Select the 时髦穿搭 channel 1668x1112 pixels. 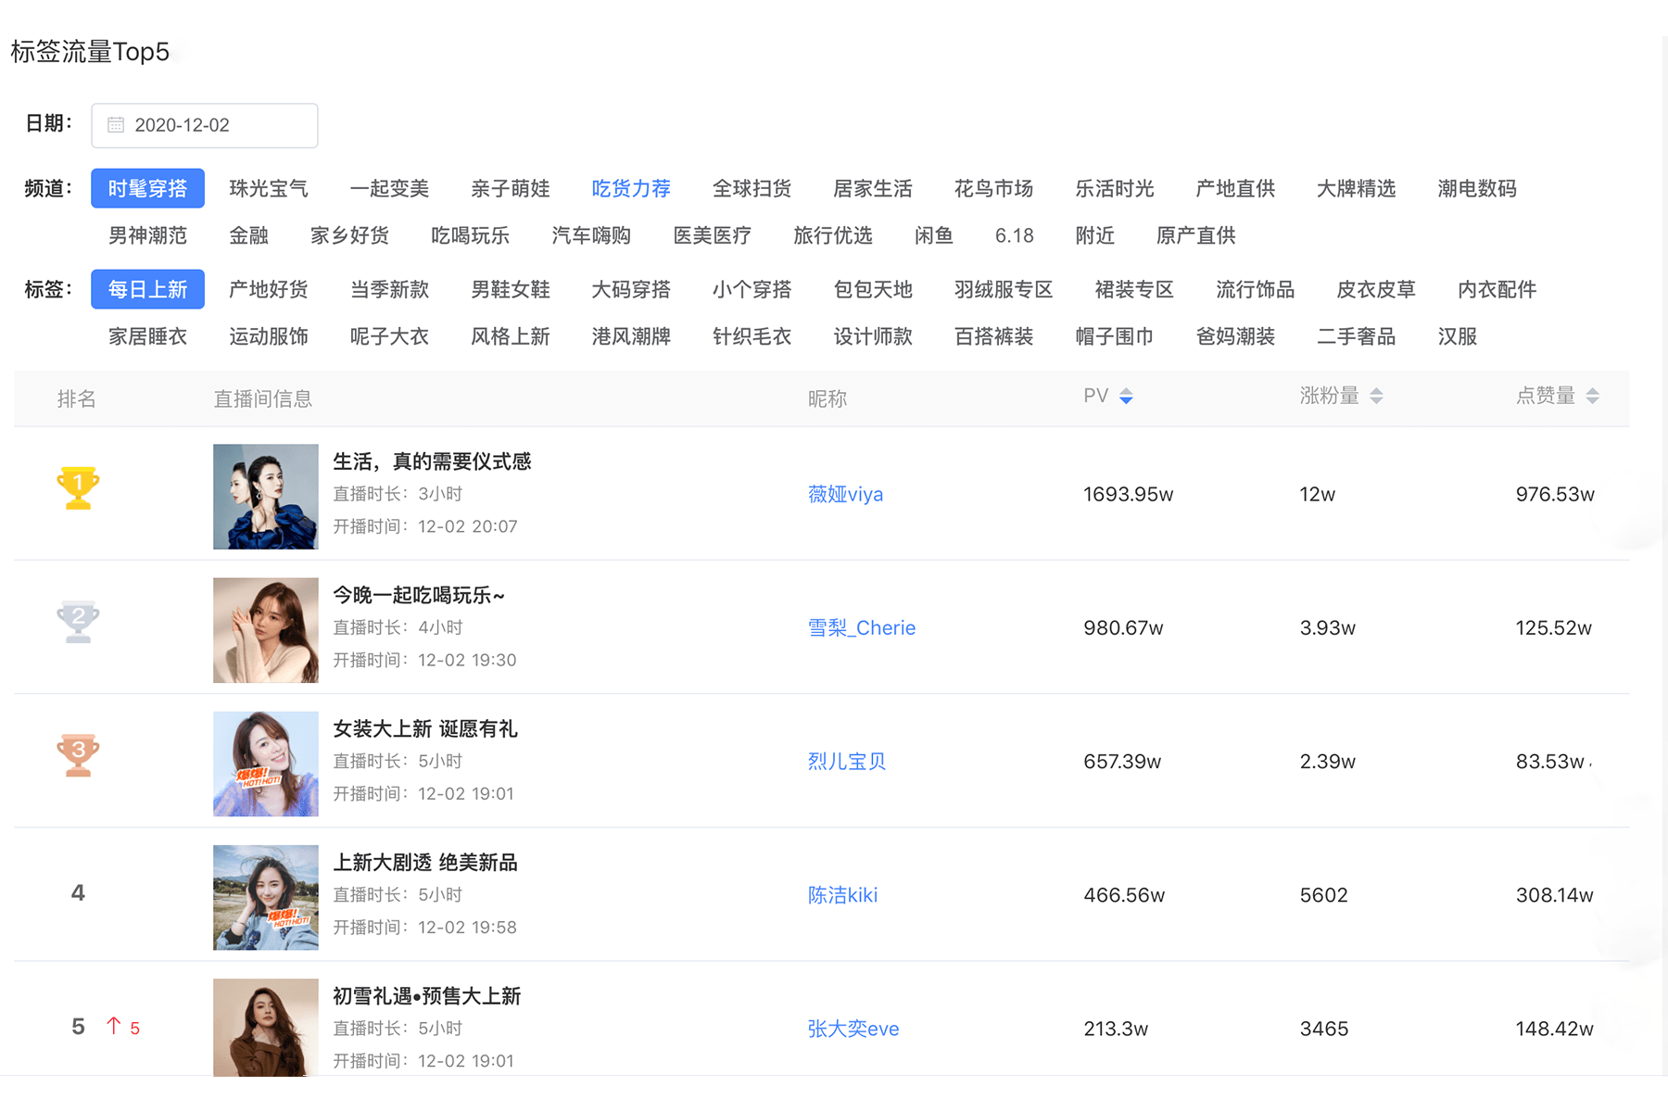pyautogui.click(x=147, y=189)
